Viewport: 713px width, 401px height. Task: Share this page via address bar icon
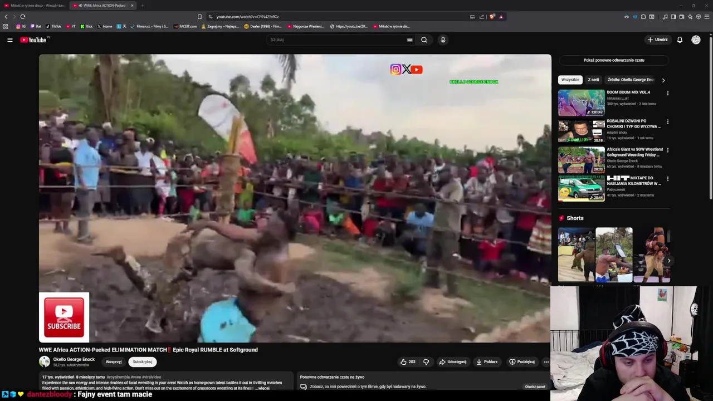click(x=481, y=17)
